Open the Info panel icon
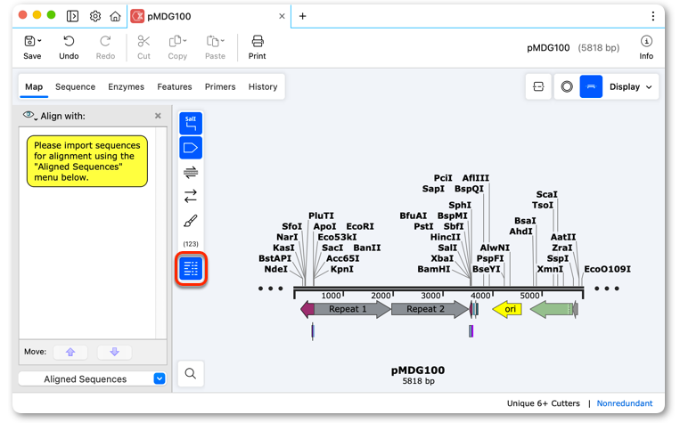 646,42
